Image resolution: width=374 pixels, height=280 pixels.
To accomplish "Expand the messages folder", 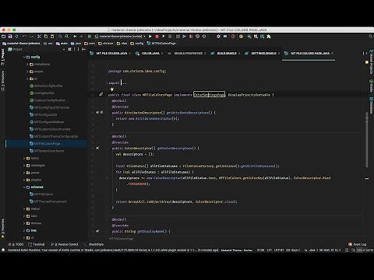I will pos(24,166).
